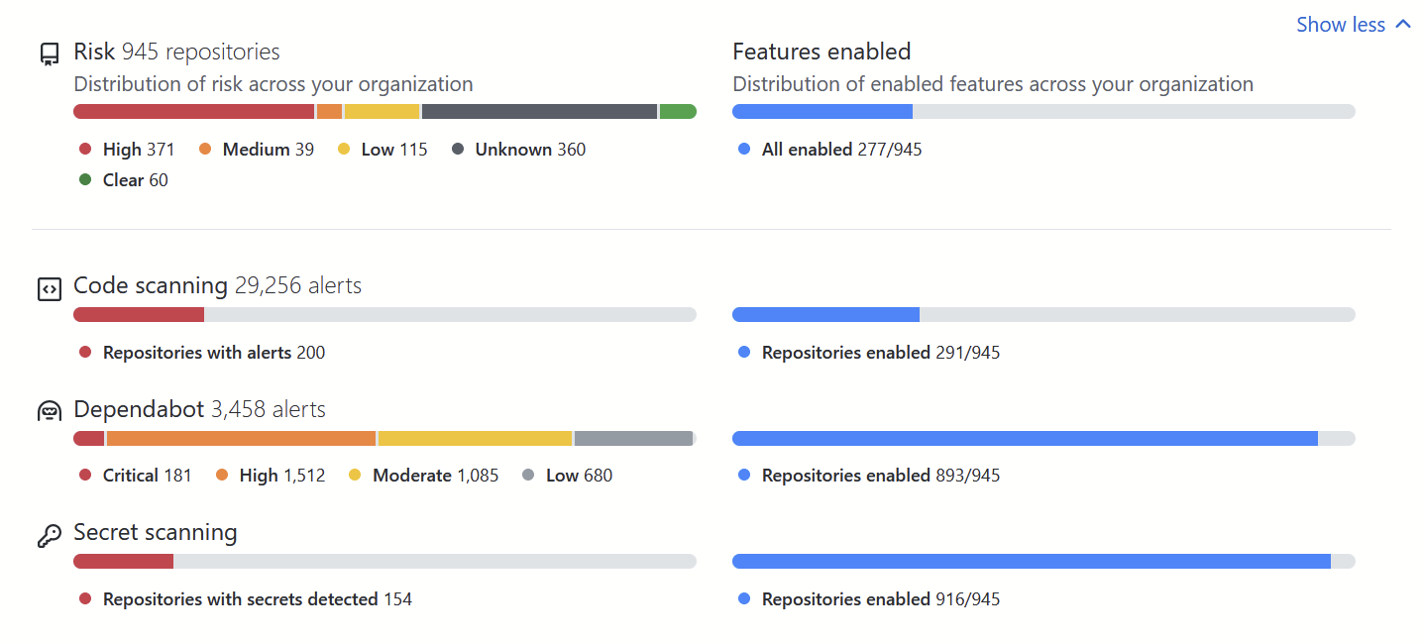
Task: Click the red High segment of the risk bar
Action: click(x=193, y=111)
